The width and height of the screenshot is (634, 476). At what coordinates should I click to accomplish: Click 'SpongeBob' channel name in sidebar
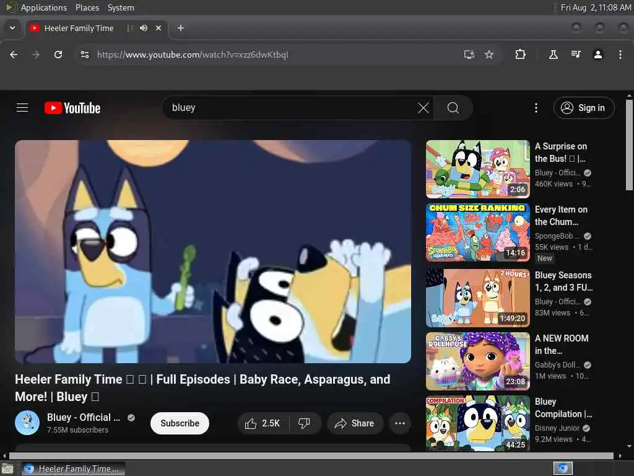[x=557, y=236]
